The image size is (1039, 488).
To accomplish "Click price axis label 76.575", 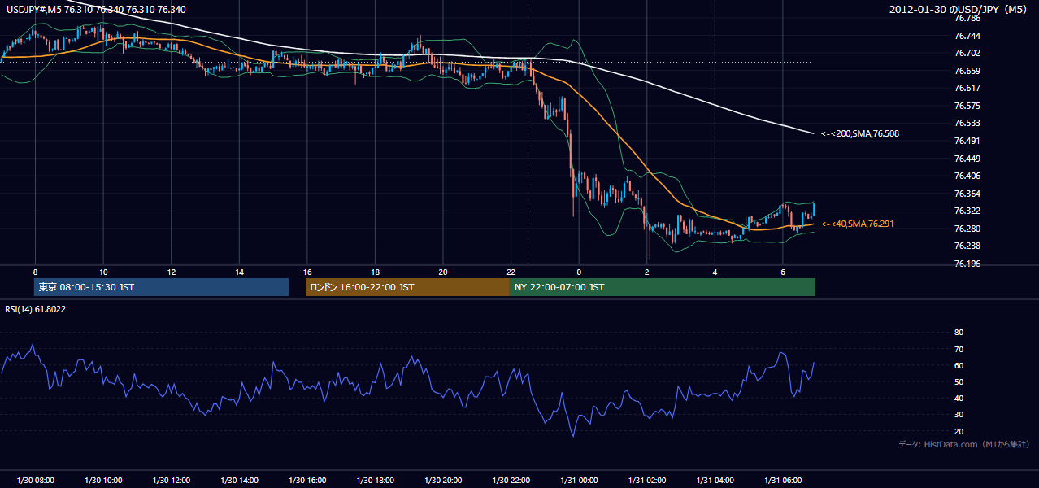I will pos(966,106).
